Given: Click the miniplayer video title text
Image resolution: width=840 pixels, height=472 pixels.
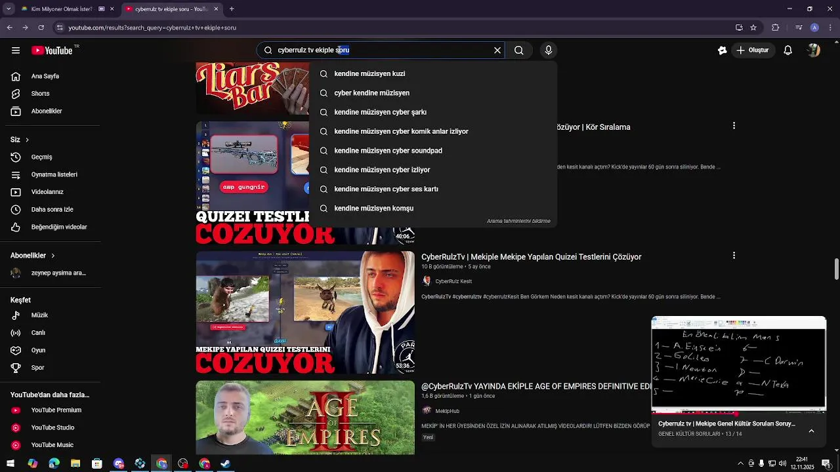Looking at the screenshot, I should (x=726, y=424).
